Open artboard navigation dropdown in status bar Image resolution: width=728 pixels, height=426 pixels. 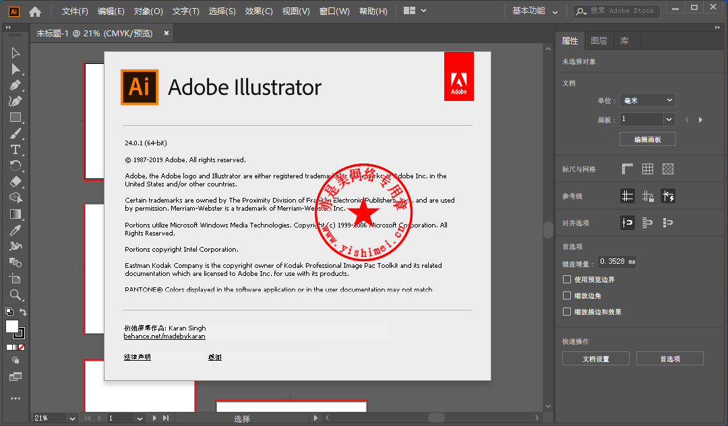tap(140, 418)
